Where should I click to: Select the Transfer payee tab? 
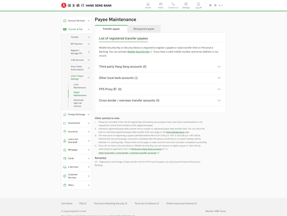pos(111,29)
